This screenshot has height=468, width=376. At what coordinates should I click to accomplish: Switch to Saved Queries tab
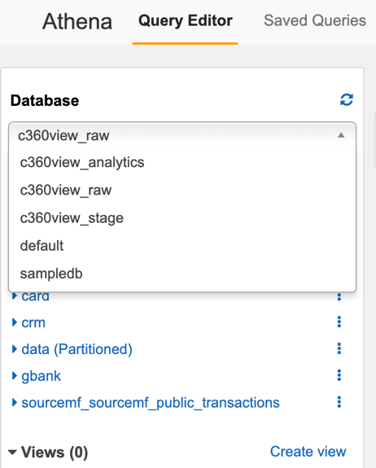315,20
